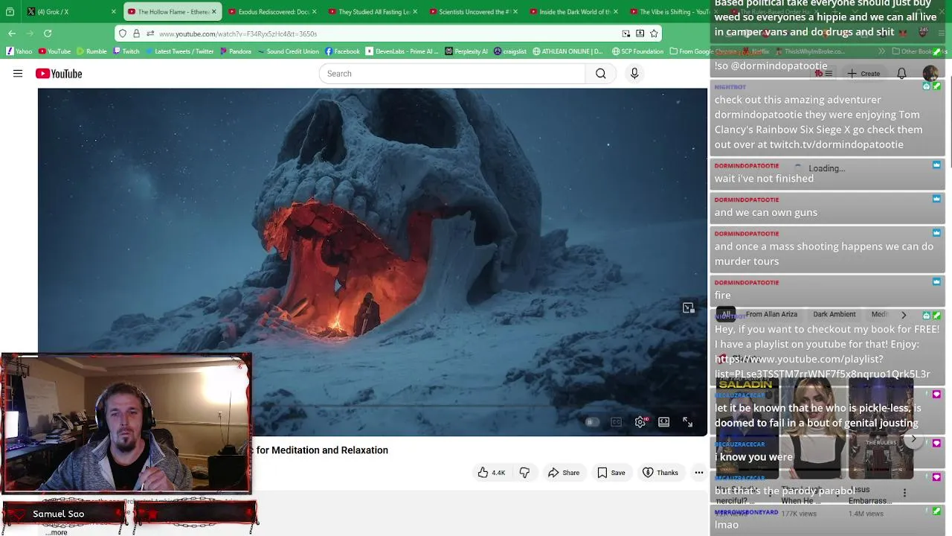The width and height of the screenshot is (952, 536).
Task: Dislike the video with thumbs down
Action: click(x=524, y=473)
